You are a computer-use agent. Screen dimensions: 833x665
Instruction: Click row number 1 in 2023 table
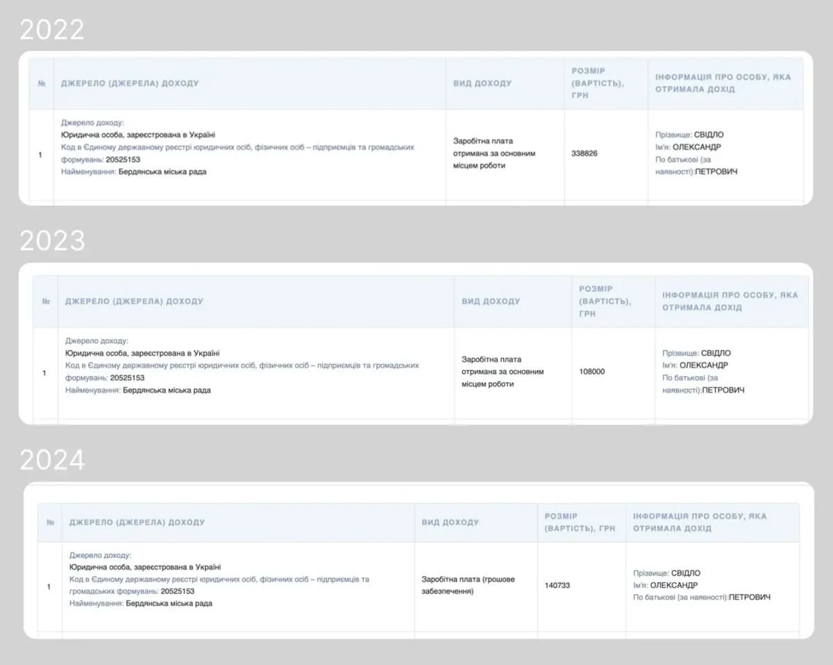coord(44,373)
